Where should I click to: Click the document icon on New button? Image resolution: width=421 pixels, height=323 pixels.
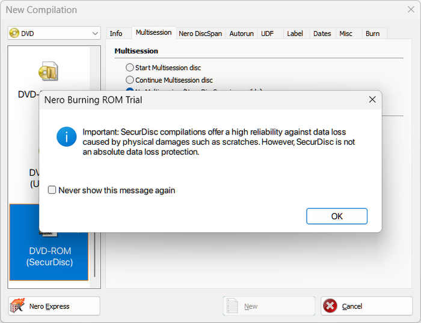(x=232, y=306)
